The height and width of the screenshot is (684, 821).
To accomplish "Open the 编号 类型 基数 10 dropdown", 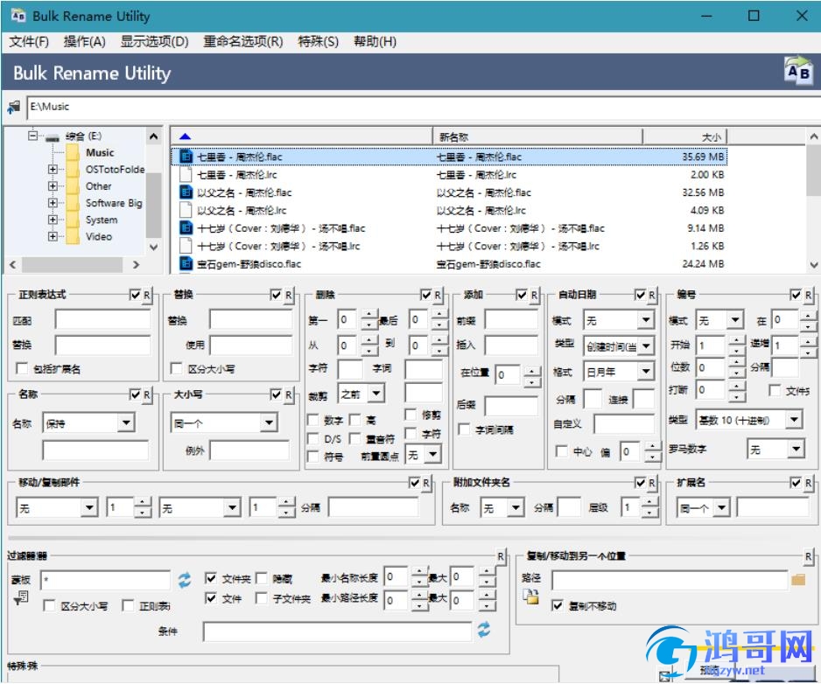I will [x=794, y=419].
